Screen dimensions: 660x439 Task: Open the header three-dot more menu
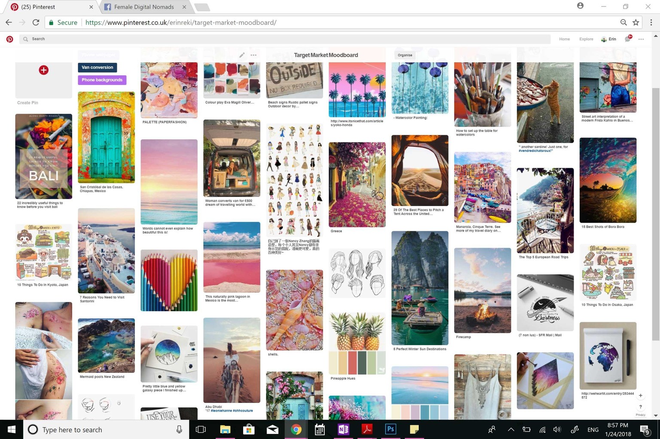pyautogui.click(x=641, y=39)
